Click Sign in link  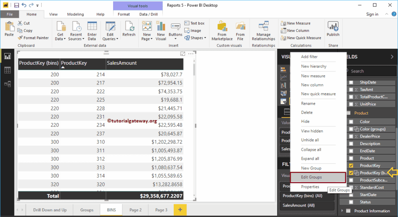(372, 14)
